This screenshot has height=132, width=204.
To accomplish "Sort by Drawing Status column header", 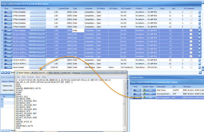I will pyautogui.click(x=29, y=9).
